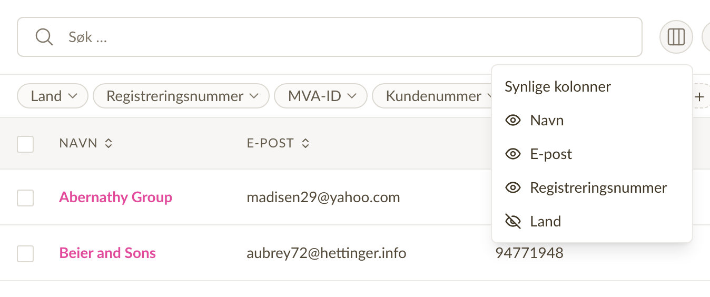Select the Beier and Sons row checkbox
Image resolution: width=710 pixels, height=297 pixels.
click(x=25, y=253)
